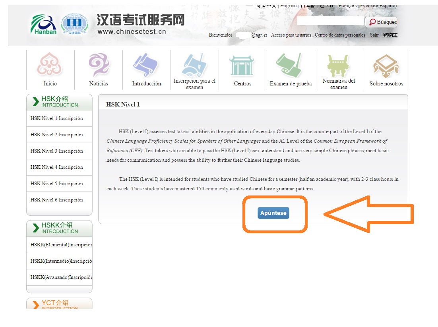Click the Búsqueda search button

(x=381, y=22)
